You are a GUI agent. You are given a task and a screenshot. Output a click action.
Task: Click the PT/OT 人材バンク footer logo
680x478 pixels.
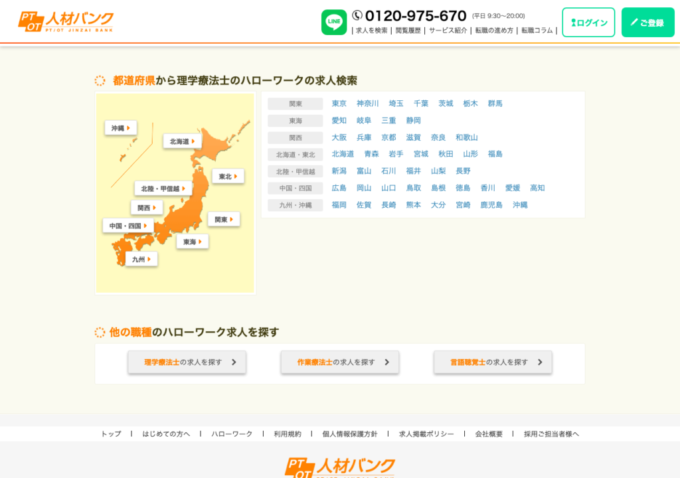[339, 467]
